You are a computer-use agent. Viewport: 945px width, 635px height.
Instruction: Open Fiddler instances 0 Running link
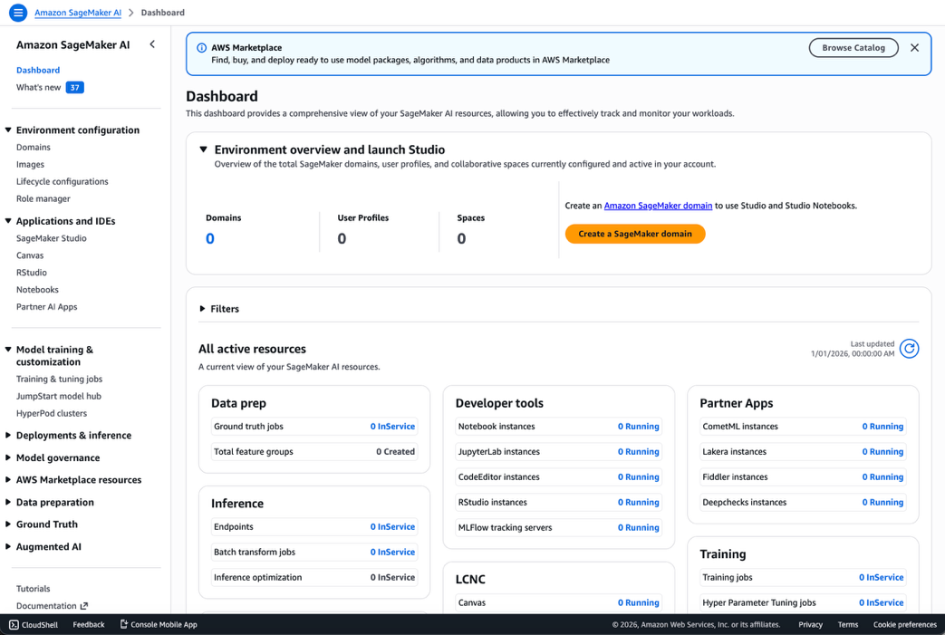tap(882, 476)
